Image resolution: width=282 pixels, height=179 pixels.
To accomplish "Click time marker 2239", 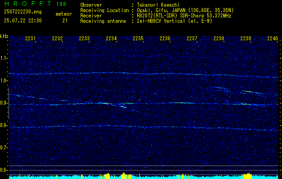I will click(246, 38).
